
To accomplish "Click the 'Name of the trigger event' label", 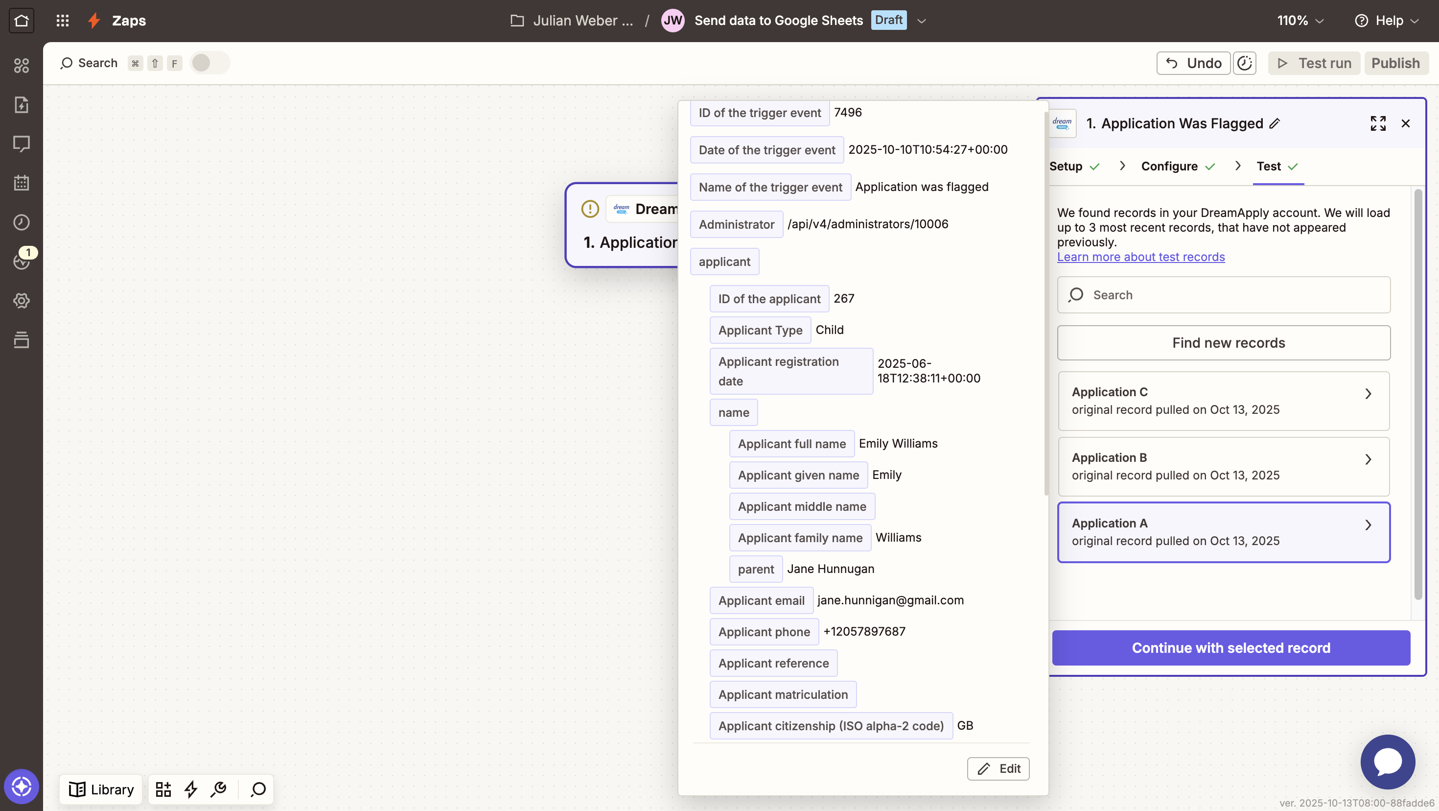I will [770, 187].
